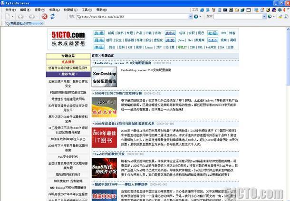The image size is (290, 201).
Task: Open the new page dropdown arrow
Action: click(x=12, y=17)
